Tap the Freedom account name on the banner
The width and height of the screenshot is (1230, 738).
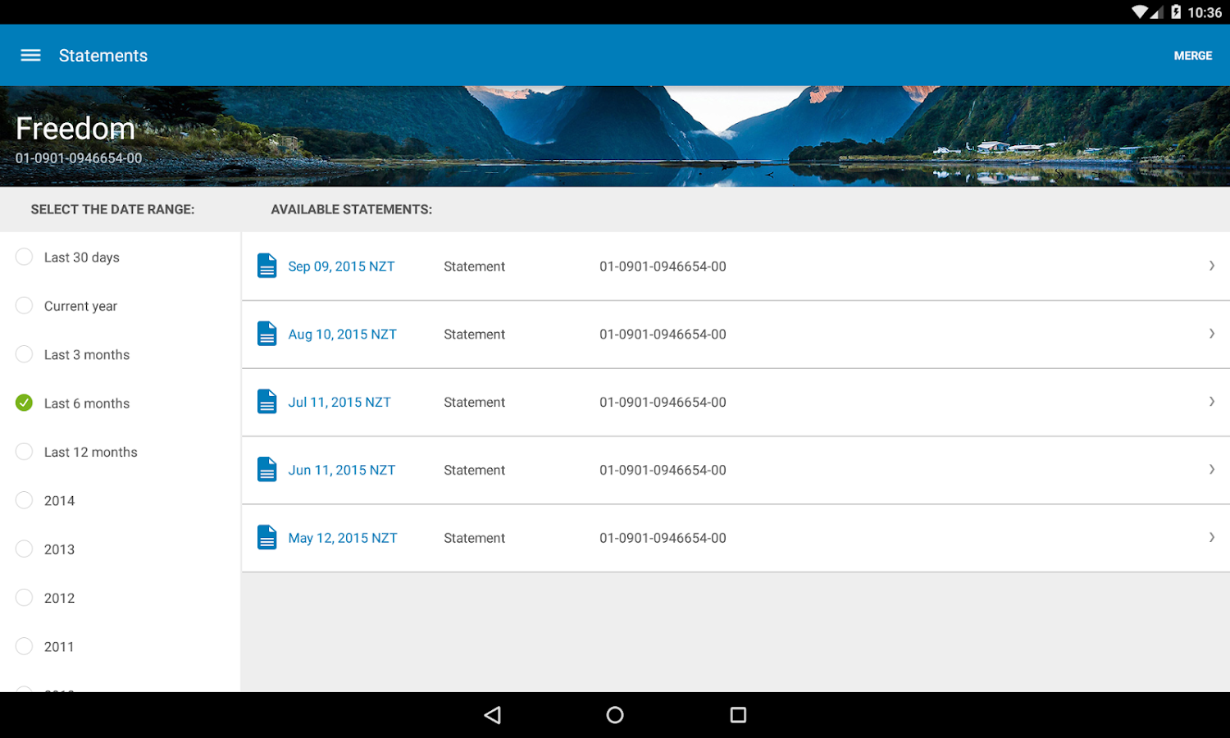[75, 129]
